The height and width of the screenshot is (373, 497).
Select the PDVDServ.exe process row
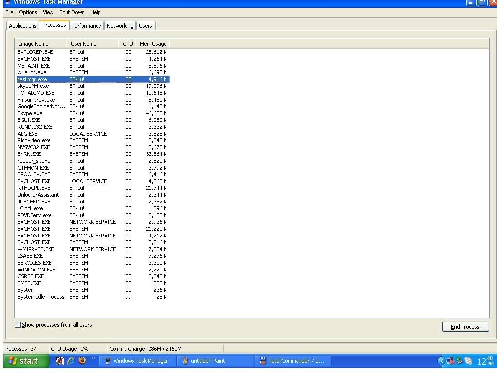tap(93, 215)
